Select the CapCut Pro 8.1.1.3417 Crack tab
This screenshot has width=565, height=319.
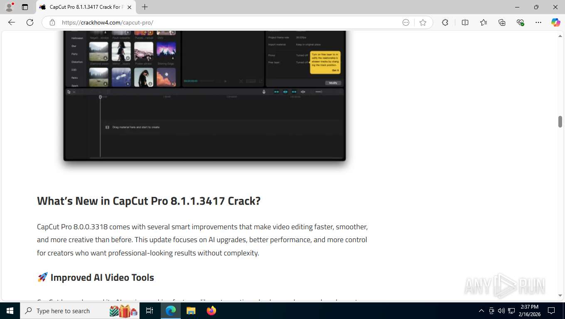point(85,7)
